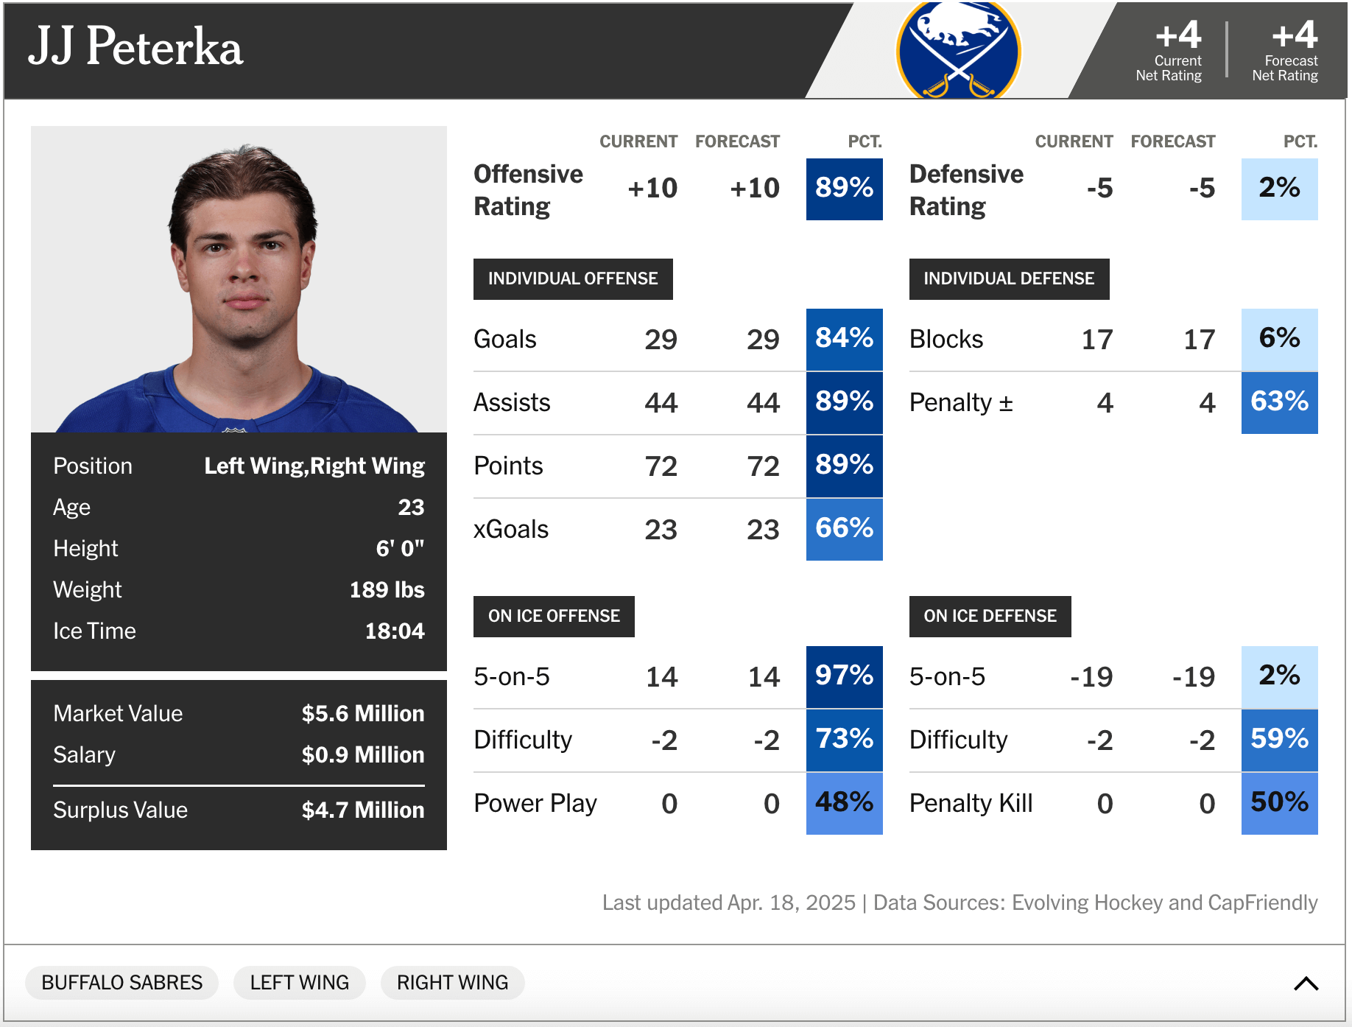Click the Penalty ± 63% percentile box
The height and width of the screenshot is (1027, 1352).
[1279, 402]
